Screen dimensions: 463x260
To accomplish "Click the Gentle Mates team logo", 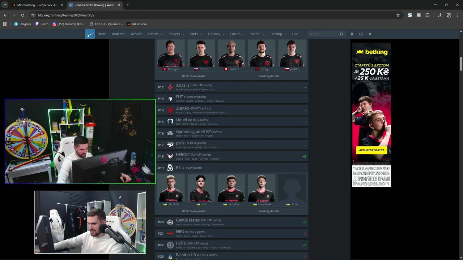I will pos(170,222).
